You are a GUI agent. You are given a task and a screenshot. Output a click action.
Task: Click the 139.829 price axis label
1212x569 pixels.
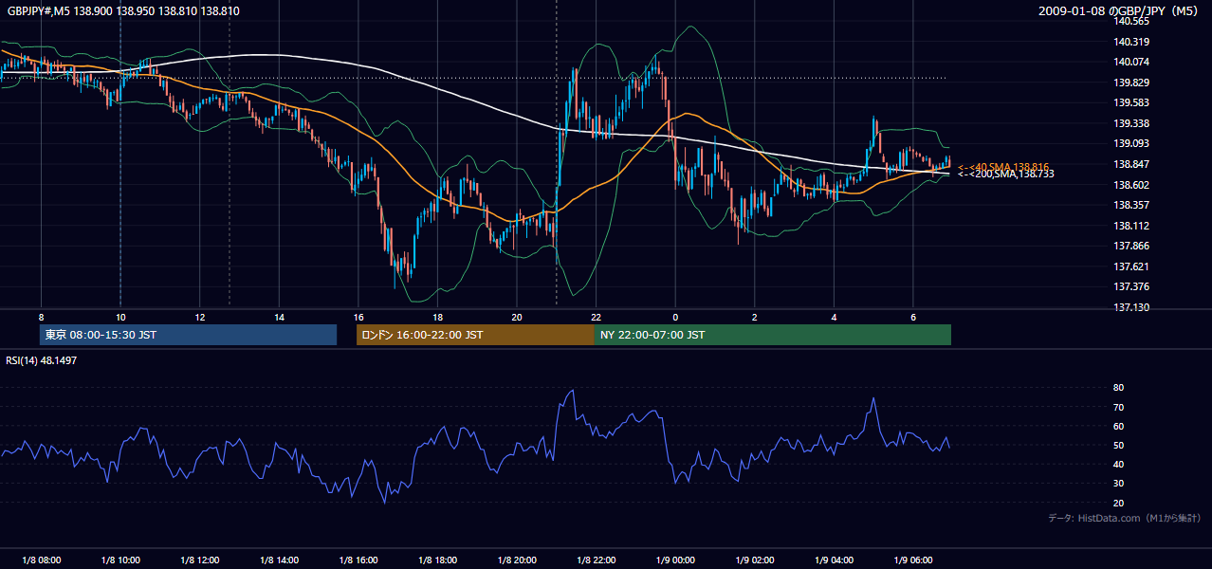(1132, 83)
